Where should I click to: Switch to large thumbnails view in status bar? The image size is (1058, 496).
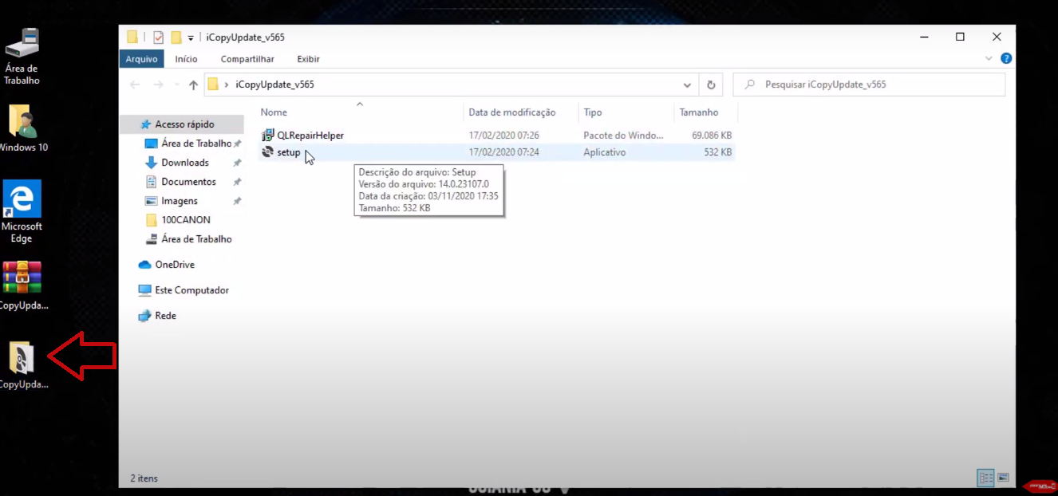1002,478
